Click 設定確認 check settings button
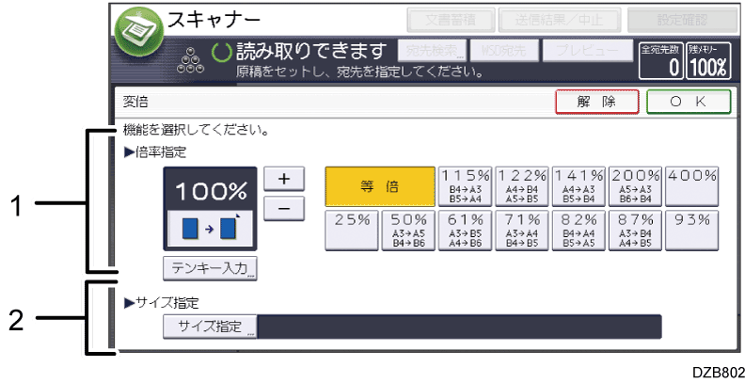Viewport: 745px width, 383px height. click(682, 20)
